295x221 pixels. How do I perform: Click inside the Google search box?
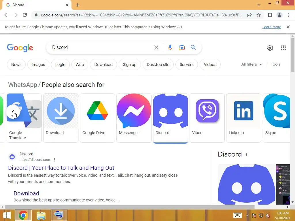pyautogui.click(x=102, y=47)
